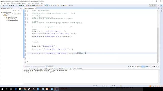Click the Search flashlight toolbar icon
Screen dimensions: 163x91
point(41,5)
